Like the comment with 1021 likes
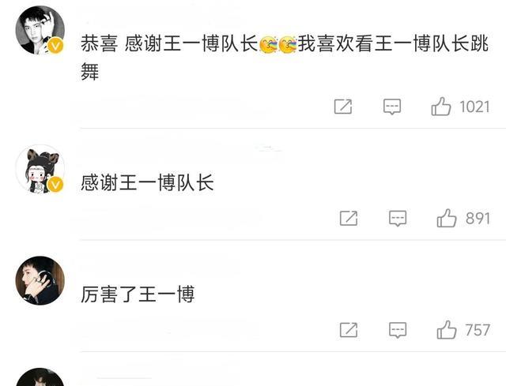Viewport: 506px width, 386px height. (x=441, y=107)
